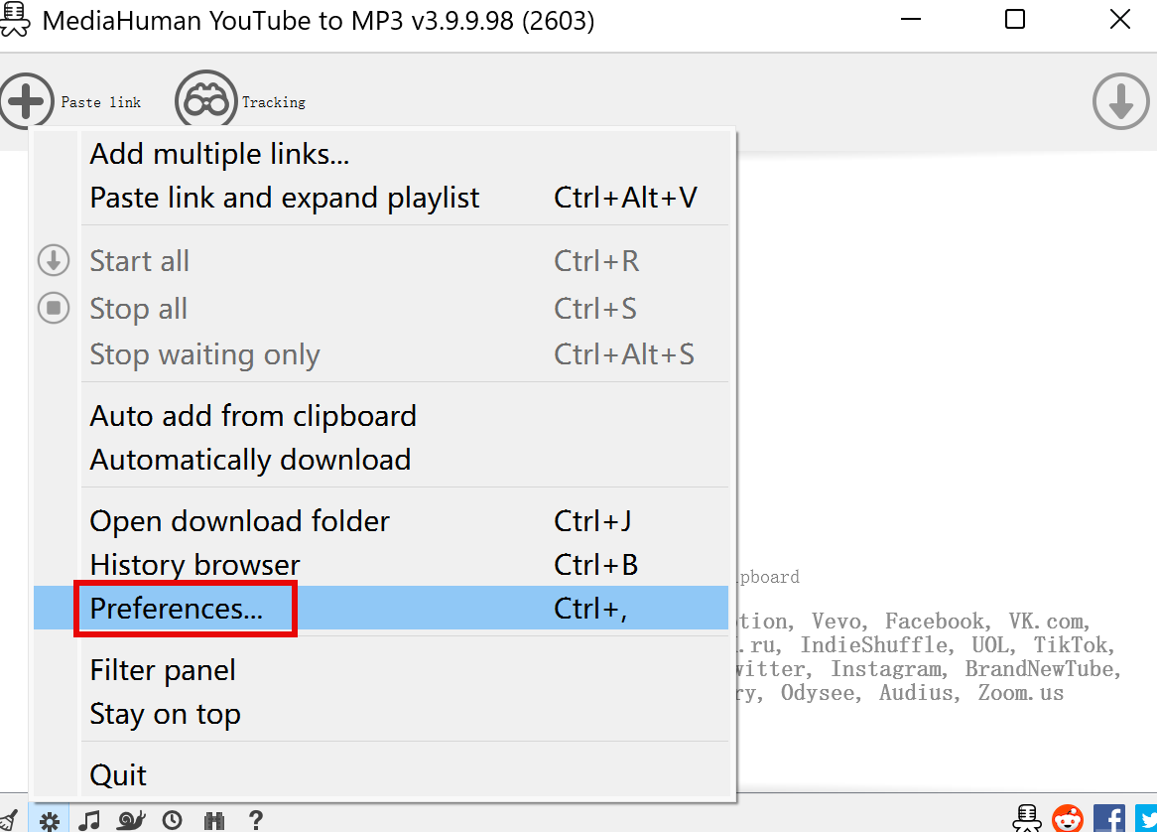1157x832 pixels.
Task: Click the Start all download arrow button
Action: pyautogui.click(x=1120, y=101)
